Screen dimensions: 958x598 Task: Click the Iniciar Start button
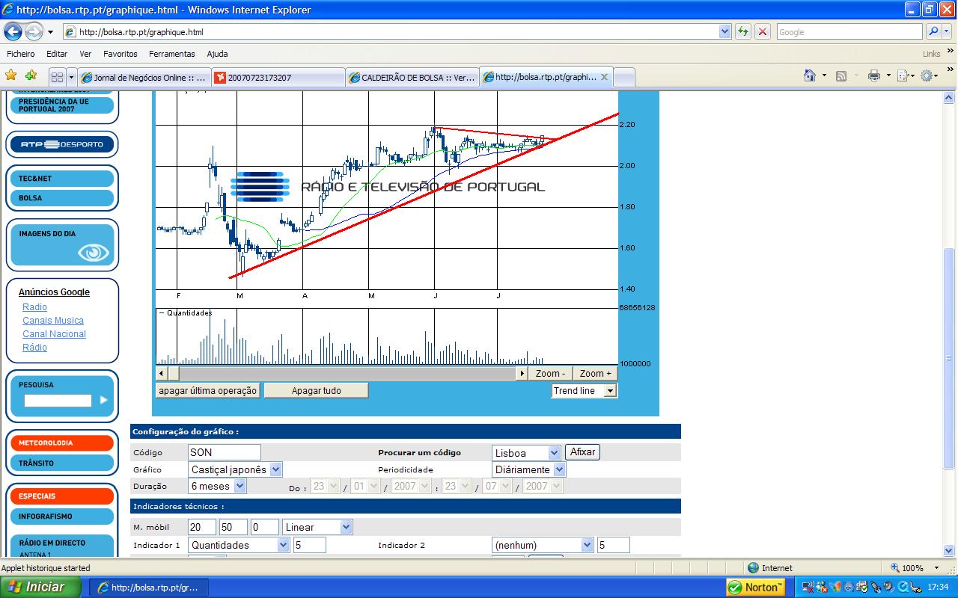(41, 588)
